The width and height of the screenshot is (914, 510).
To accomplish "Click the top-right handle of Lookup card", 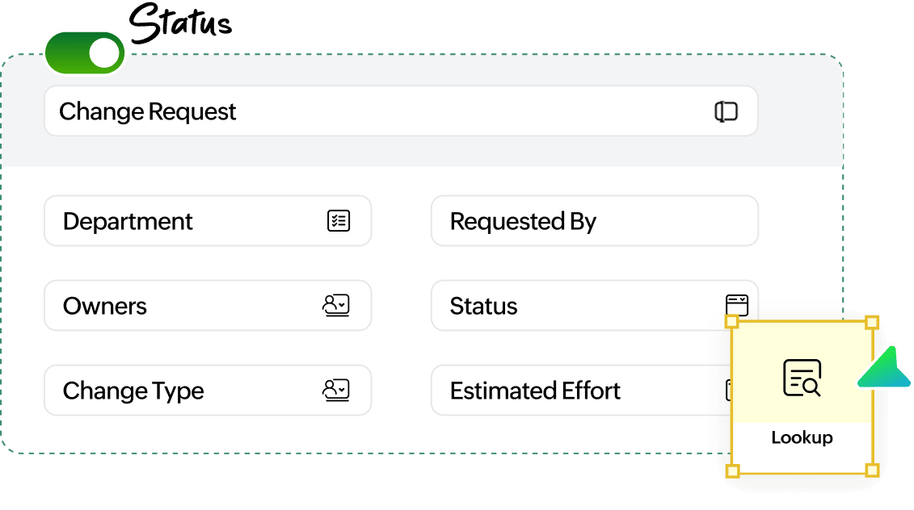I will (872, 323).
